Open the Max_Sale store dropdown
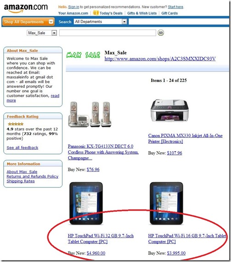This screenshot has width=231, height=262. [42, 33]
